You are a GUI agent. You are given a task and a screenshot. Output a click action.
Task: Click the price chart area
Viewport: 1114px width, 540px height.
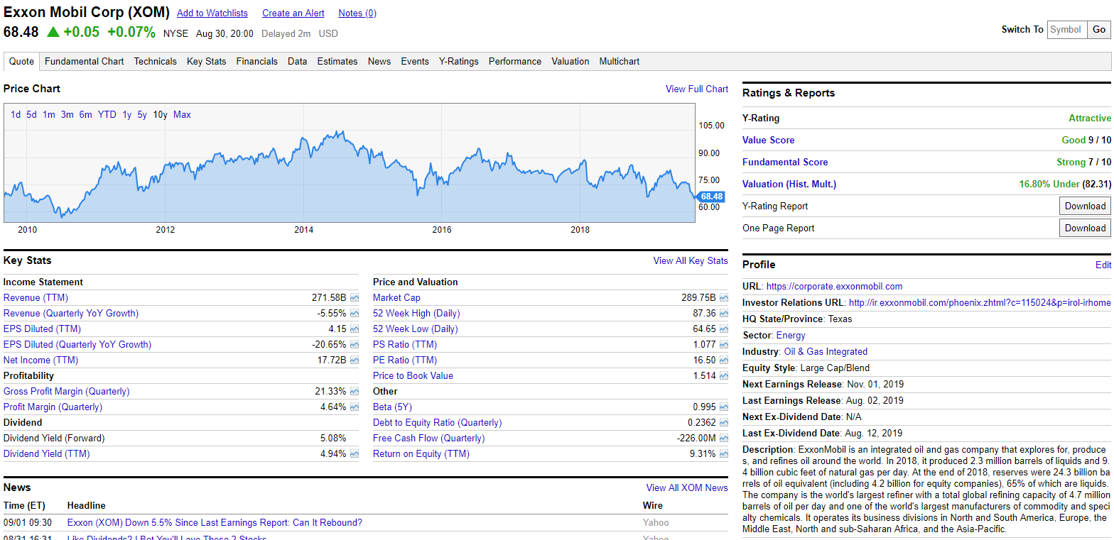[350, 163]
